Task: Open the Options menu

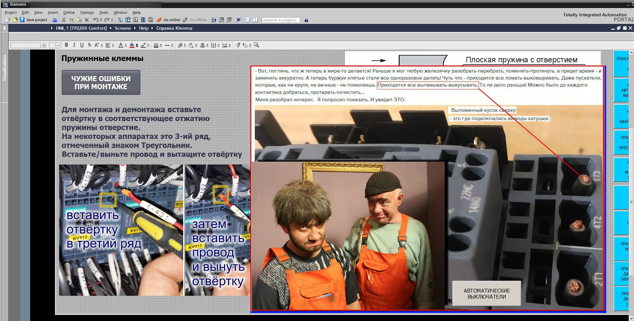Action: [87, 12]
